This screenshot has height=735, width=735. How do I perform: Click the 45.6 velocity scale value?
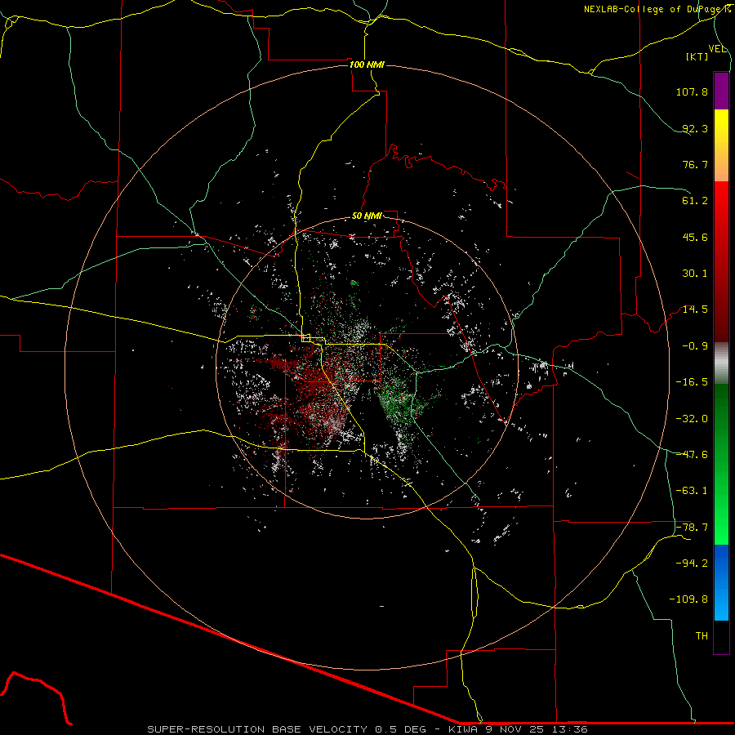(x=695, y=237)
